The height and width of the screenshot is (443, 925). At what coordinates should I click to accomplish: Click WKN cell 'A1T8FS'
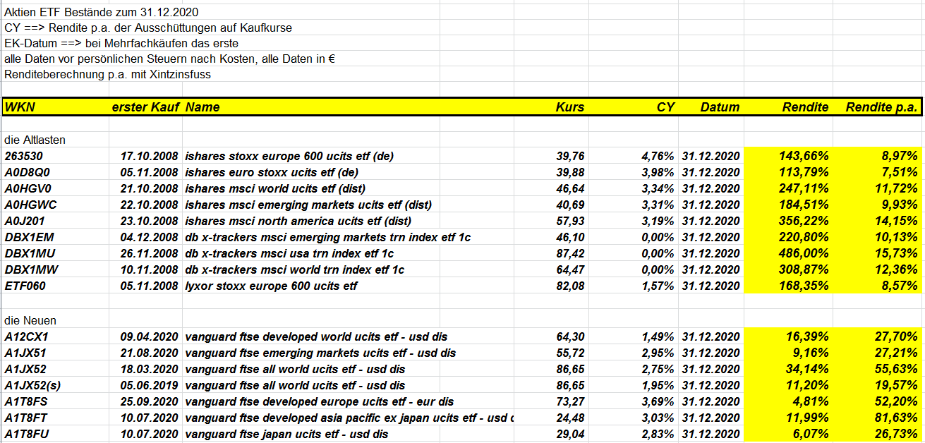tap(27, 402)
